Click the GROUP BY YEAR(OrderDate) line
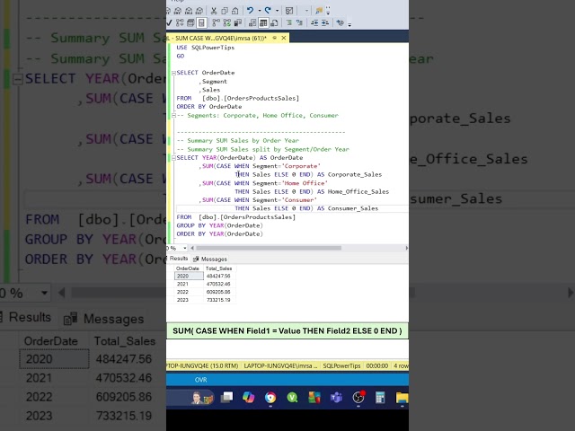The image size is (575, 431). [219, 225]
